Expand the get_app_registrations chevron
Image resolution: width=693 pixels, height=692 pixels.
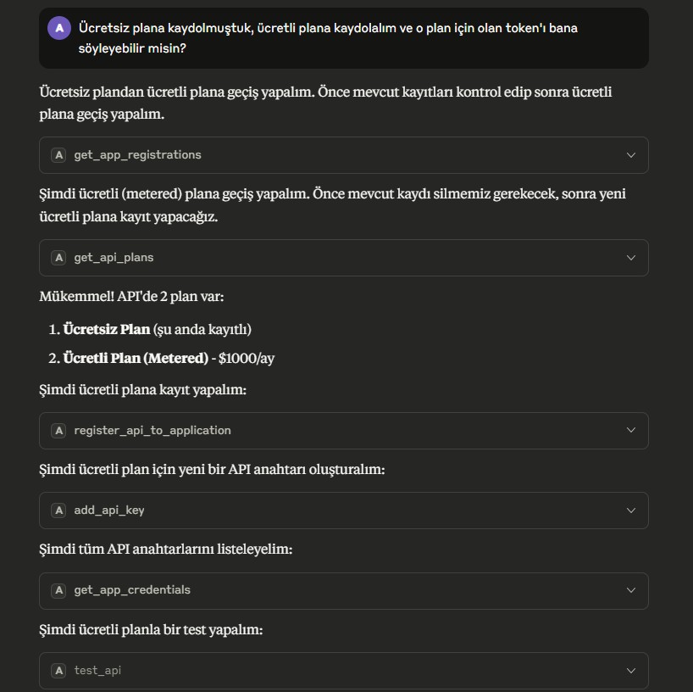pyautogui.click(x=630, y=155)
